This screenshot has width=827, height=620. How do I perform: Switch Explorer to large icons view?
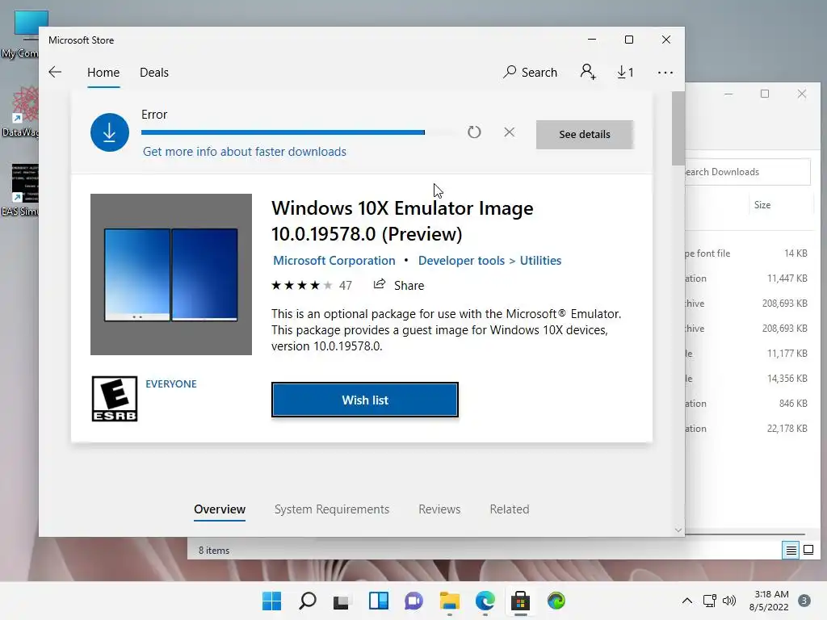808,551
